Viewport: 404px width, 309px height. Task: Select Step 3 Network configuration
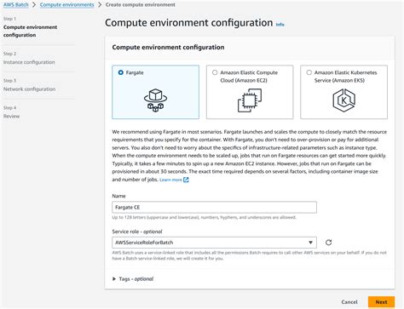tap(29, 89)
